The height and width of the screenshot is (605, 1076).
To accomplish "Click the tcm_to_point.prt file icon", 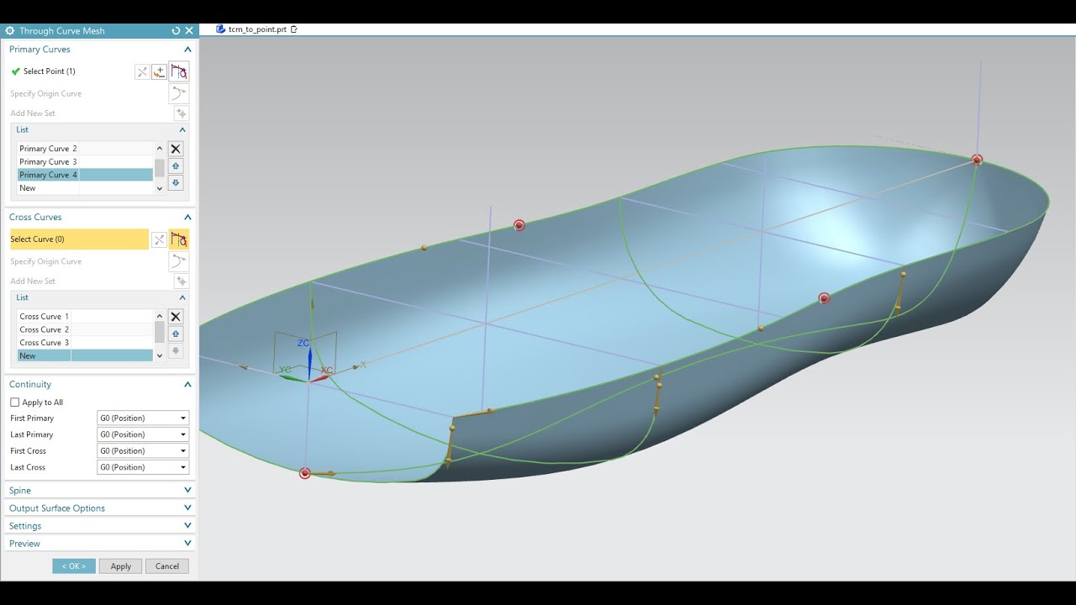I will [x=220, y=29].
